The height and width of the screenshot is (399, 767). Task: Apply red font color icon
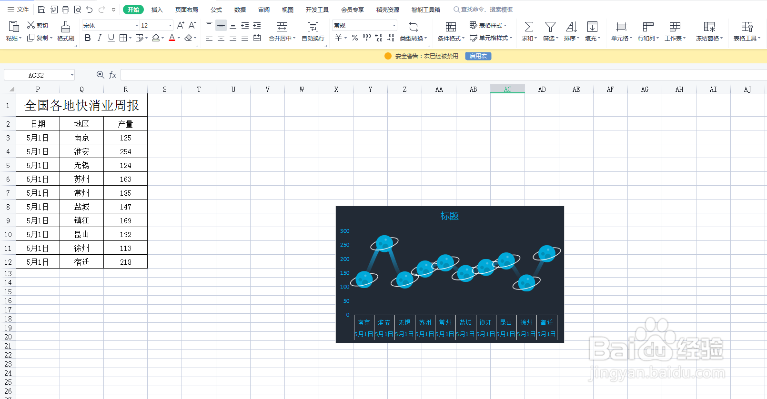pyautogui.click(x=172, y=38)
